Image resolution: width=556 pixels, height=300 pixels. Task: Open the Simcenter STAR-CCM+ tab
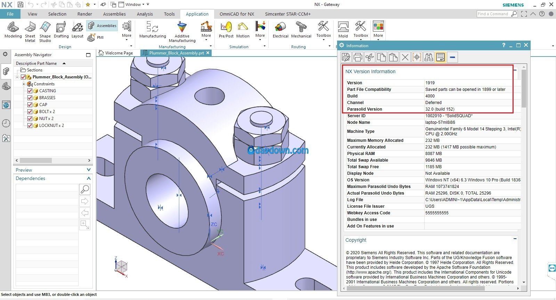[288, 14]
